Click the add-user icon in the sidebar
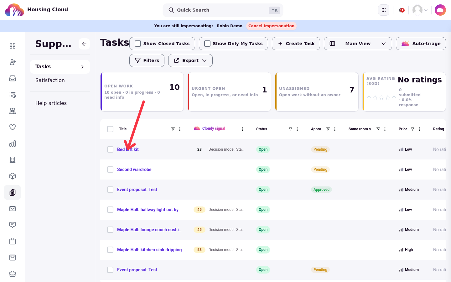Screen dimensions: 451x282 pos(13,62)
